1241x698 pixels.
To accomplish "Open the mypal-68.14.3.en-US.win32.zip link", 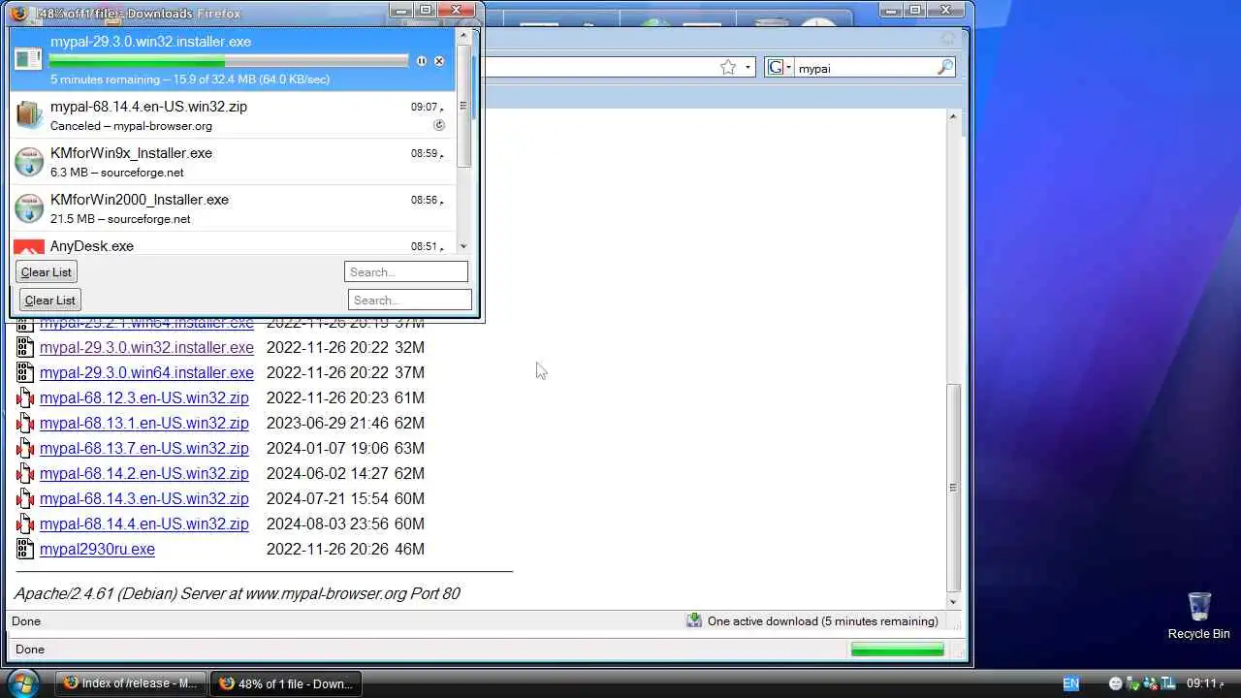I will 144,498.
